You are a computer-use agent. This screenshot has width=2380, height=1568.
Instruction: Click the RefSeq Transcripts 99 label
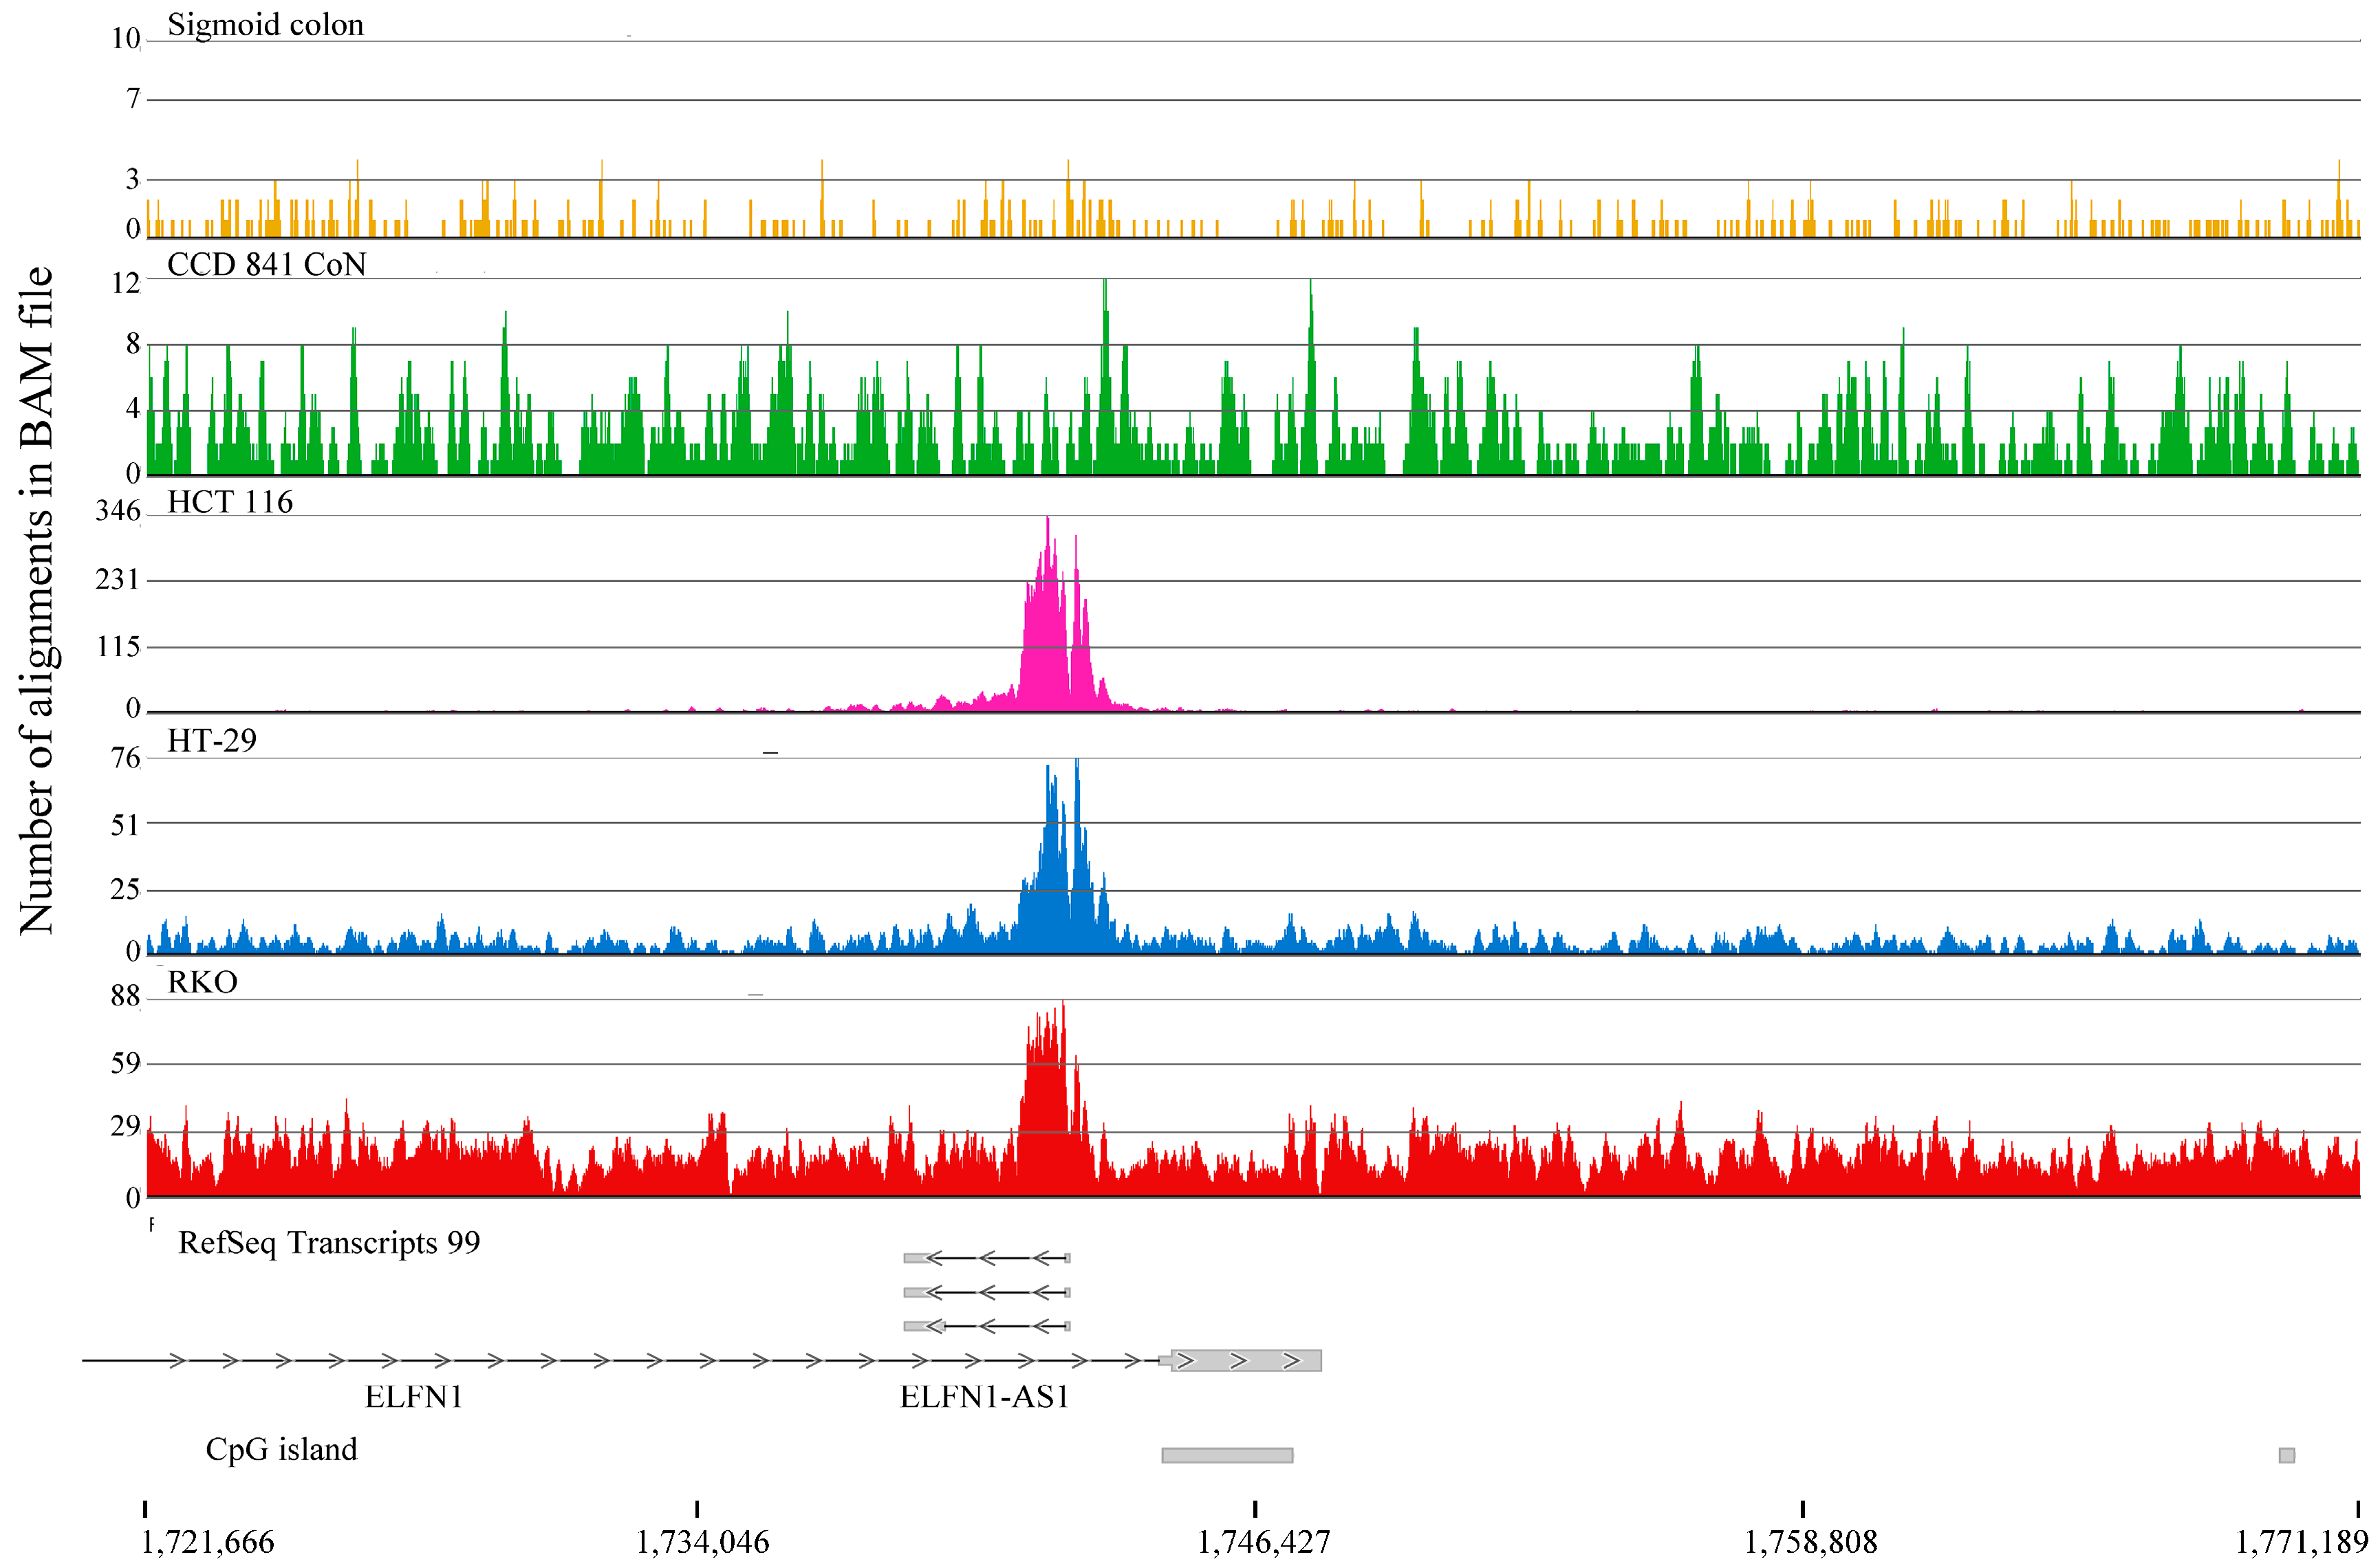329,1243
